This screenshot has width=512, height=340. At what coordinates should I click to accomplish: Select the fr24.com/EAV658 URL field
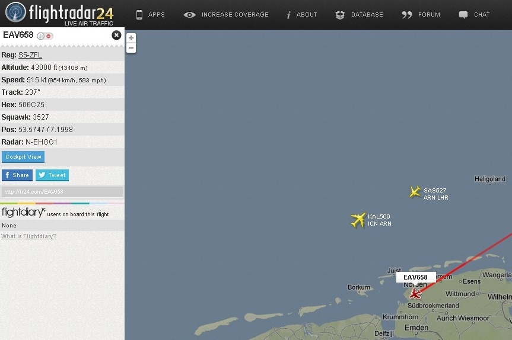62,192
